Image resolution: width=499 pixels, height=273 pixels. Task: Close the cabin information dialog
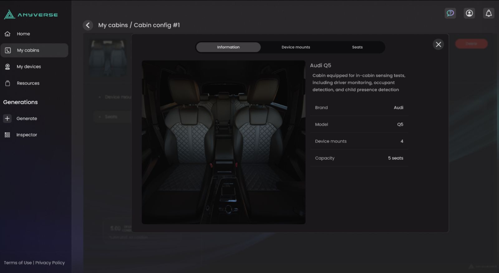438,44
